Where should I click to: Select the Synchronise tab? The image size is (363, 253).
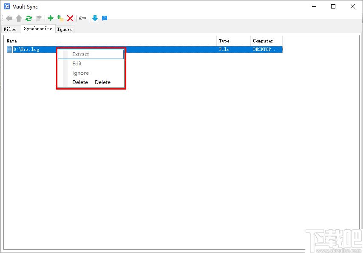tap(38, 29)
